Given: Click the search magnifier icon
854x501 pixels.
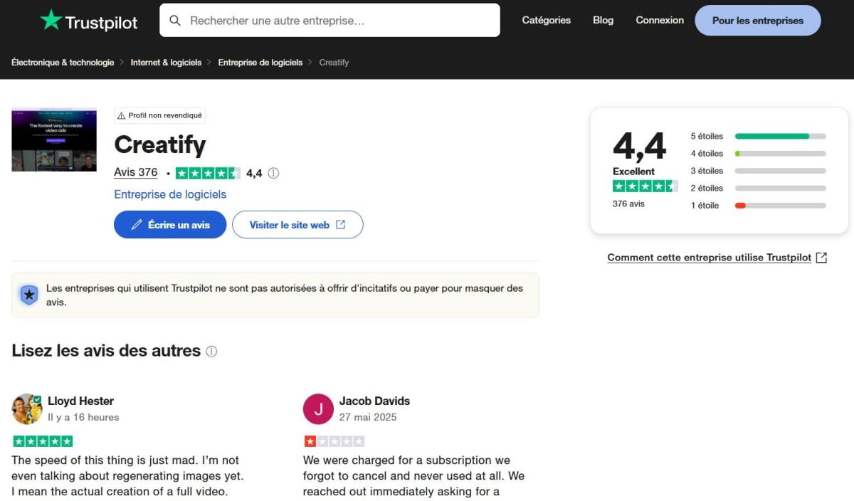Looking at the screenshot, I should [175, 21].
